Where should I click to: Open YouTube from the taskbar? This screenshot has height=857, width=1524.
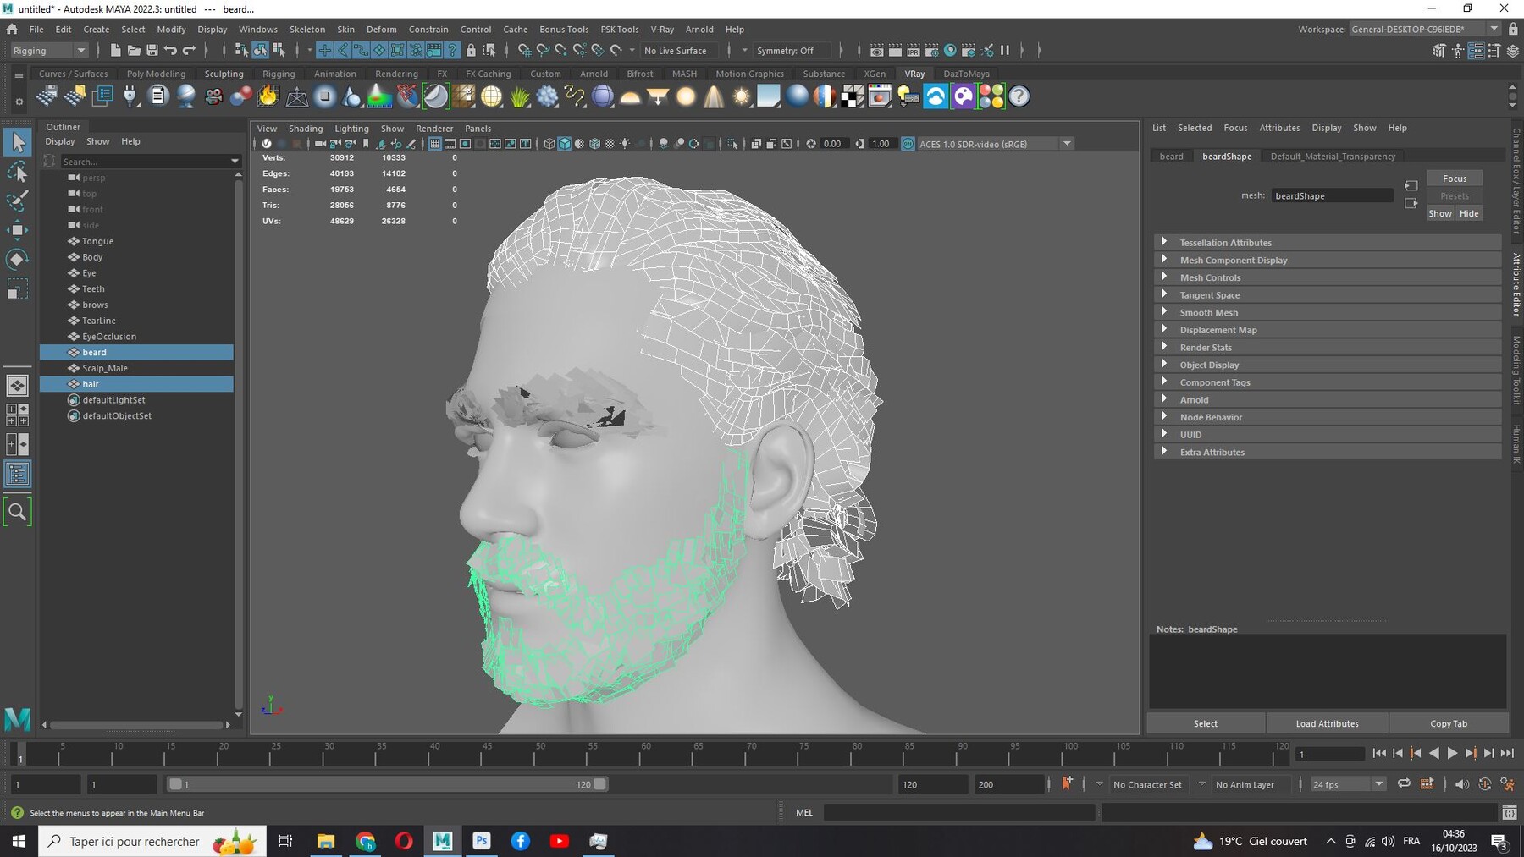560,841
